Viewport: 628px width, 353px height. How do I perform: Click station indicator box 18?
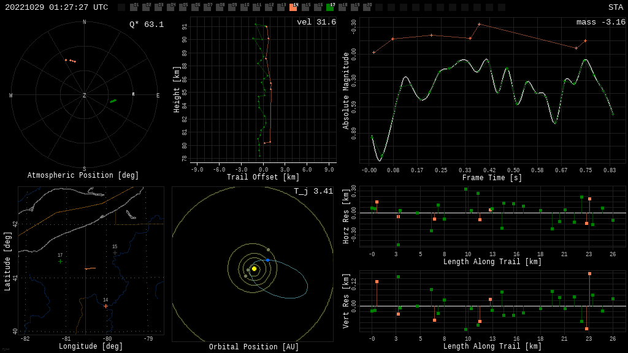342,7
